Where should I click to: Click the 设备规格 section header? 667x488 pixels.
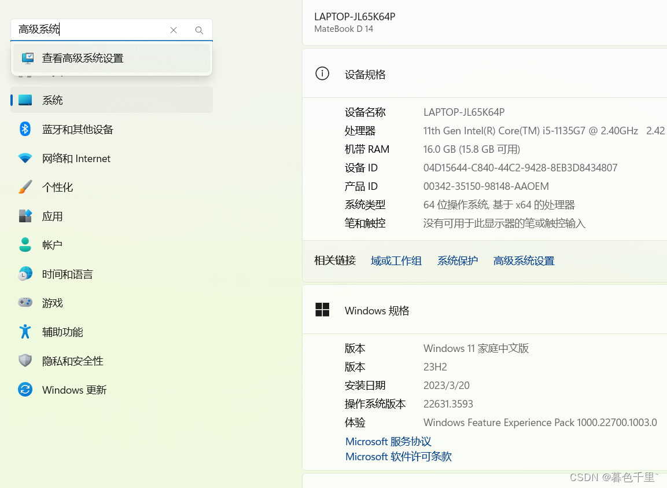tap(485, 74)
